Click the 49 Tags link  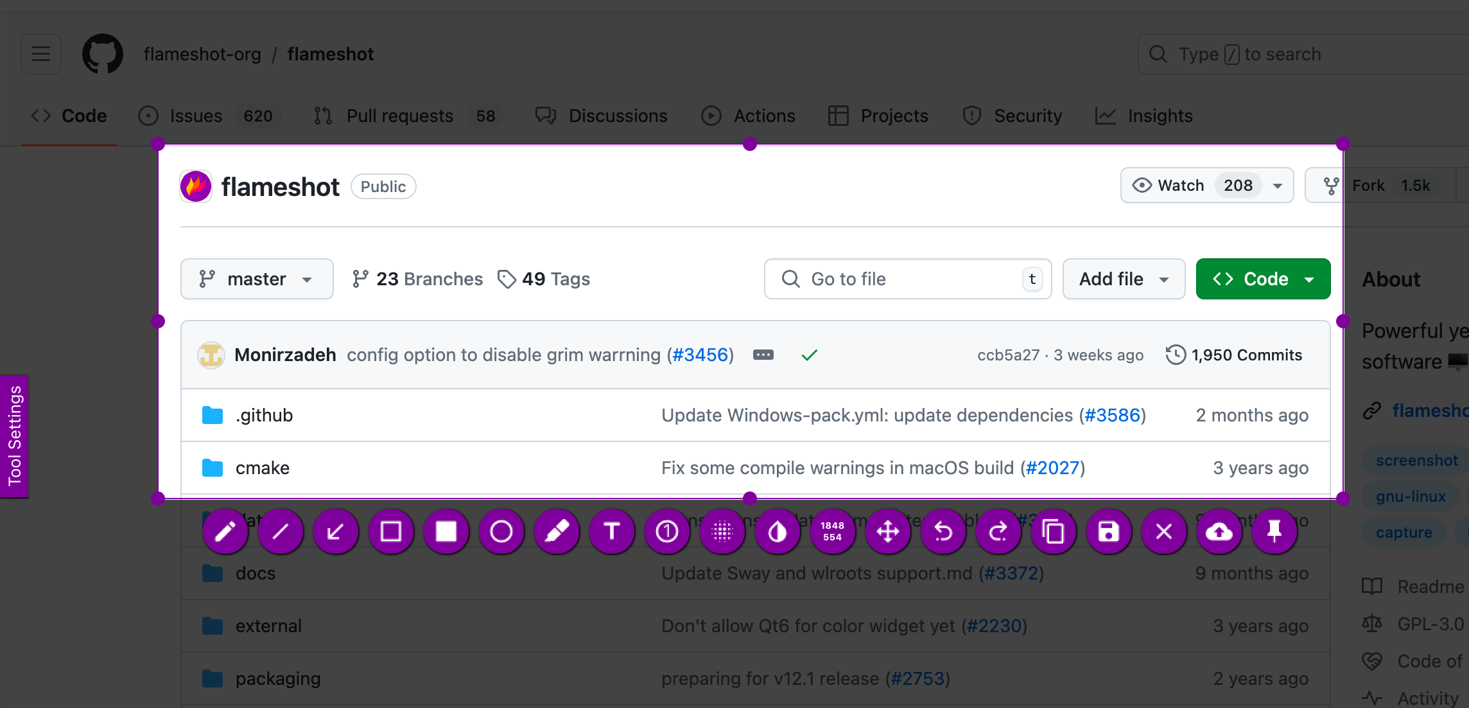click(x=544, y=279)
